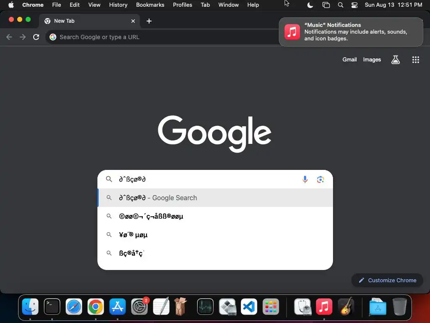Open Spotlight search in the menu bar

coord(340,5)
